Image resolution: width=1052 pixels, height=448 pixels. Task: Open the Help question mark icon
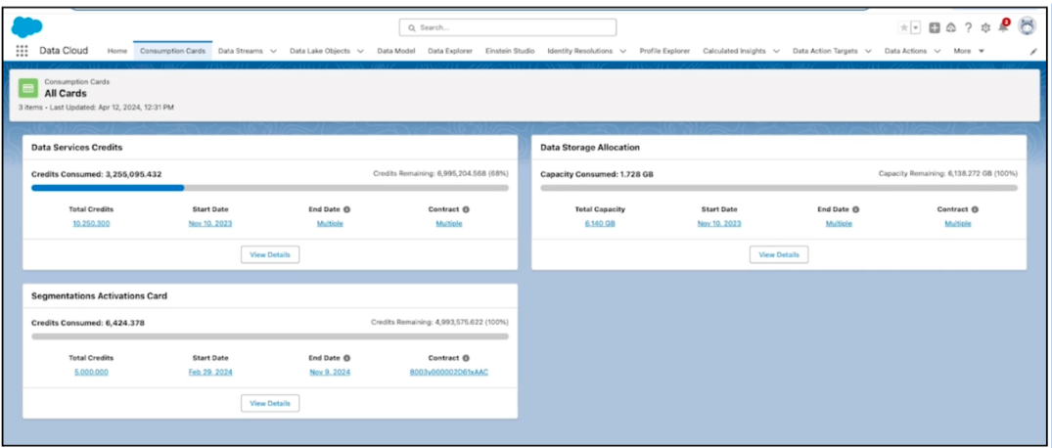(x=968, y=27)
